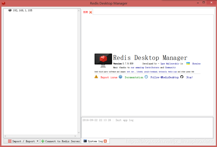Minimize the Redis Desktop Manager window
The height and width of the screenshot is (147, 217).
click(x=198, y=3)
